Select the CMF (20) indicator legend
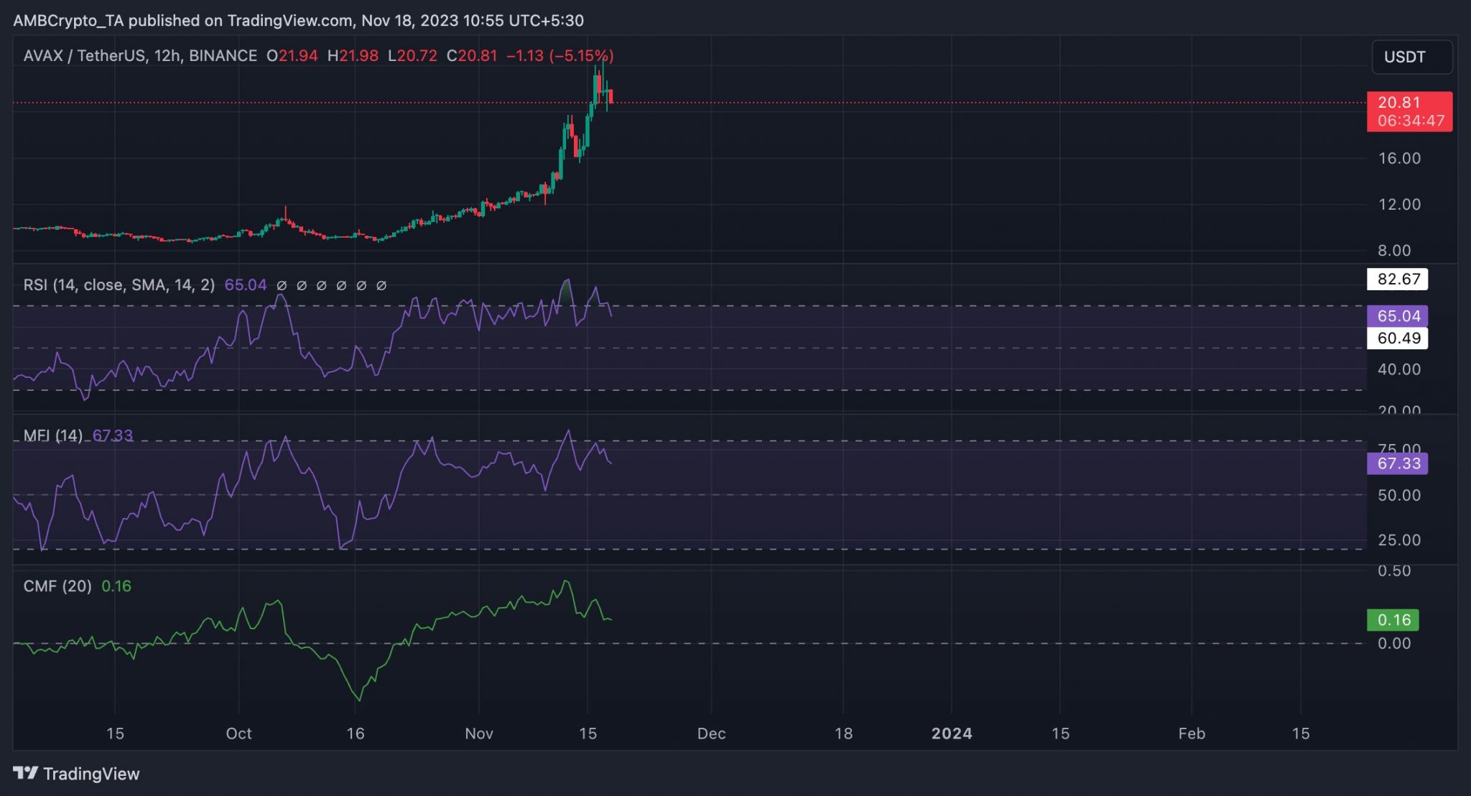Viewport: 1471px width, 796px height. click(x=57, y=586)
